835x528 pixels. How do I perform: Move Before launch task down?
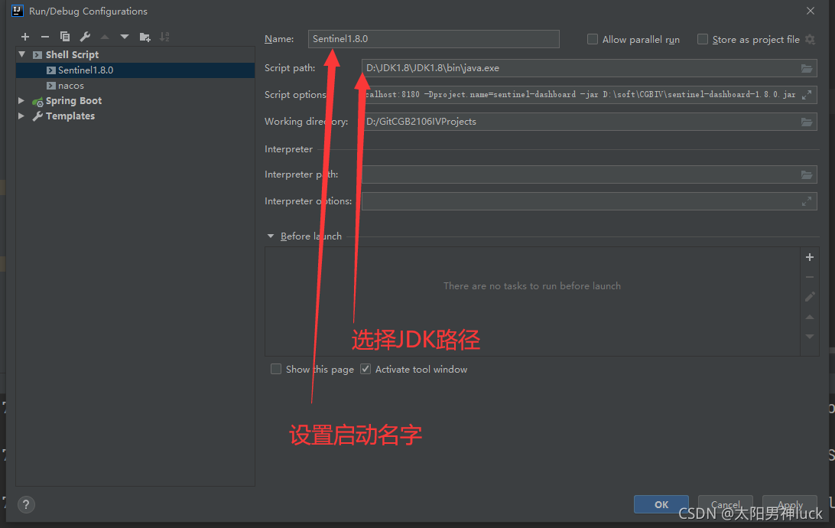(810, 337)
